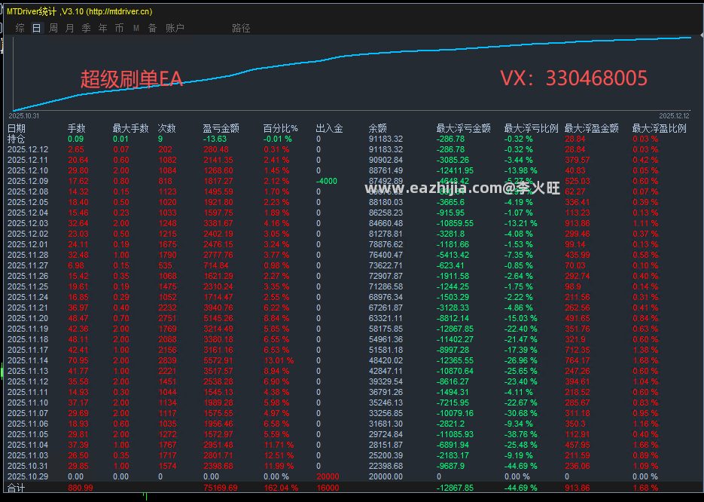Click the 出入金 column header
Image resolution: width=704 pixels, height=502 pixels.
click(x=330, y=129)
